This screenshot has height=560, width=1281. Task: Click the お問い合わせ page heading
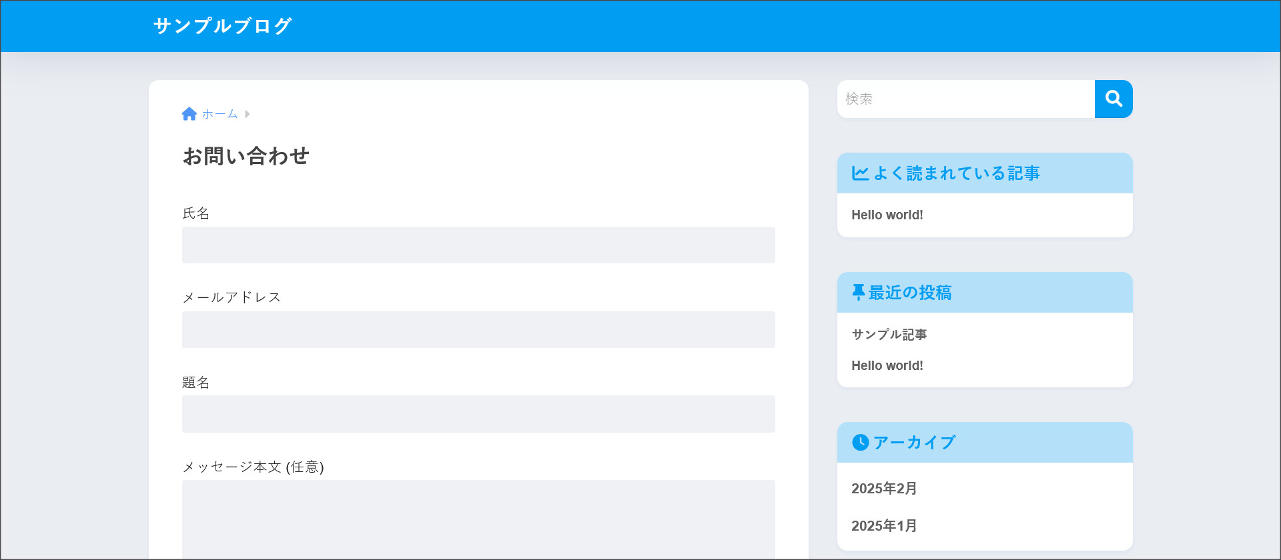[246, 156]
